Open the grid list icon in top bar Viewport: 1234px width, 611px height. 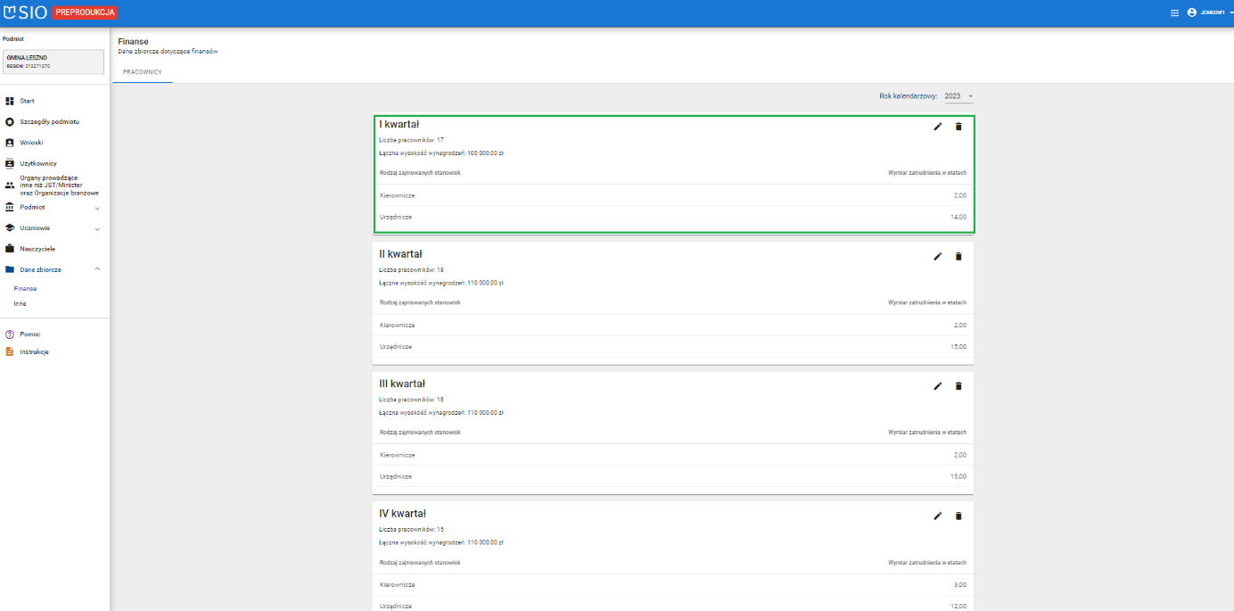click(1174, 13)
